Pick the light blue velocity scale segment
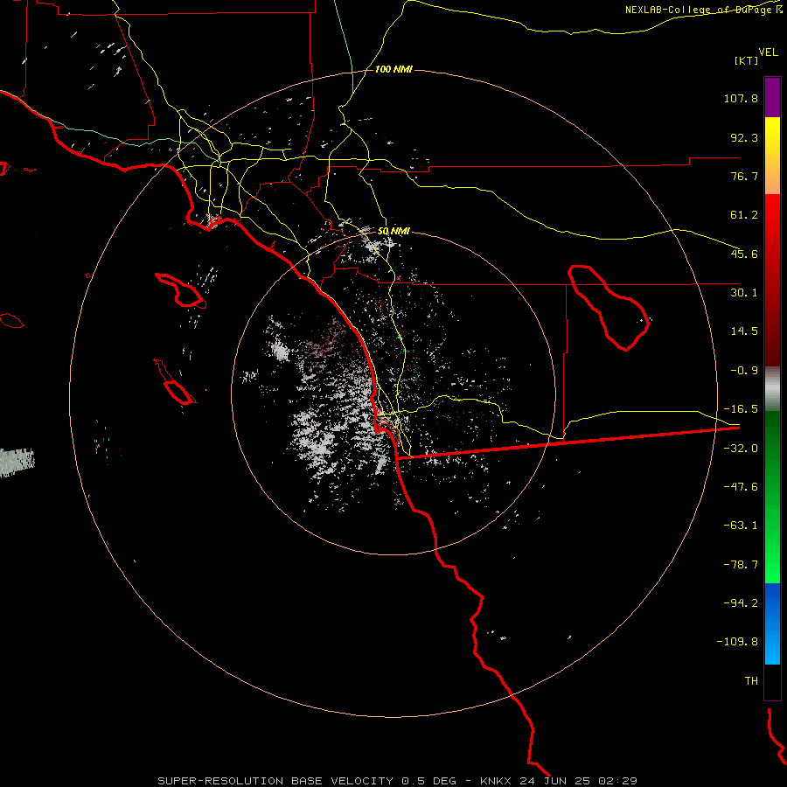Image resolution: width=787 pixels, height=787 pixels. point(772,647)
